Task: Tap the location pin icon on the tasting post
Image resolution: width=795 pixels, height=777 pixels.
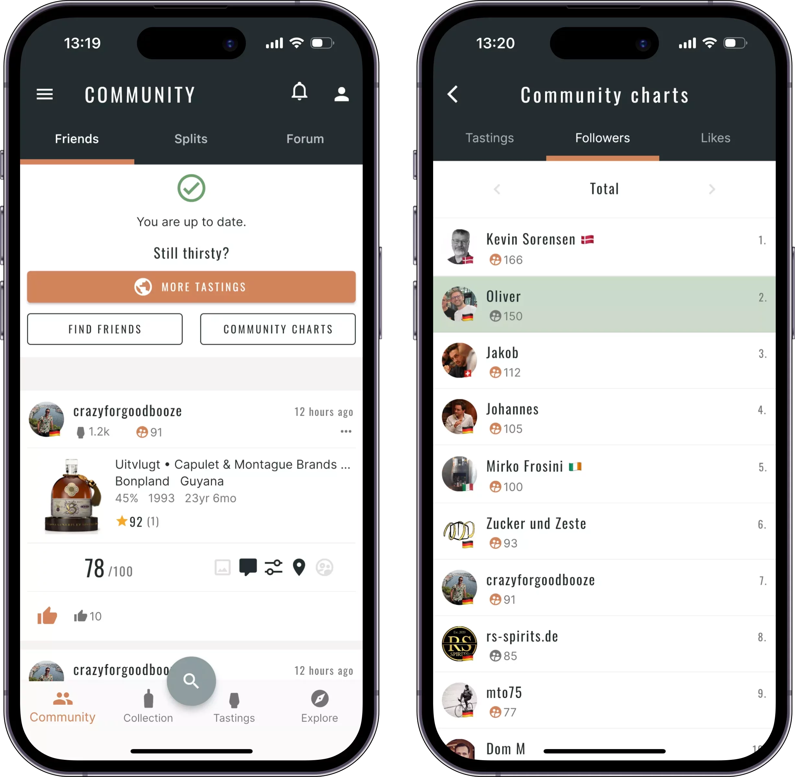Action: 299,568
